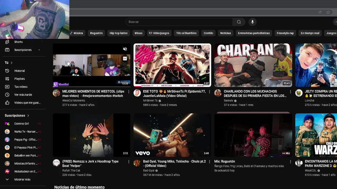Filter by Reguetón chip
Image resolution: width=337 pixels, height=189 pixels.
click(96, 33)
